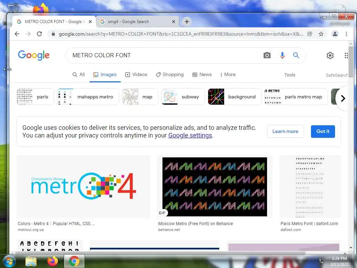Open the Paris Metro Font image result
The width and height of the screenshot is (357, 268).
tap(310, 187)
